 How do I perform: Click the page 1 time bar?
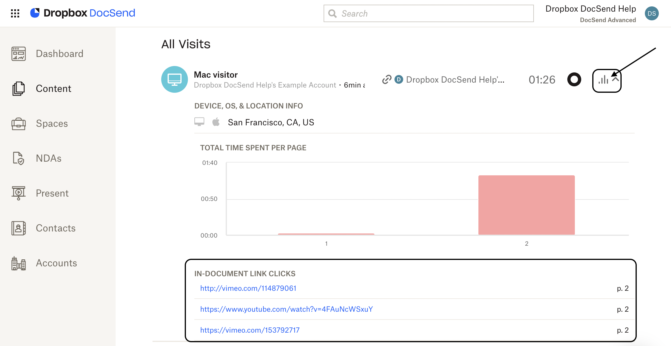point(326,234)
